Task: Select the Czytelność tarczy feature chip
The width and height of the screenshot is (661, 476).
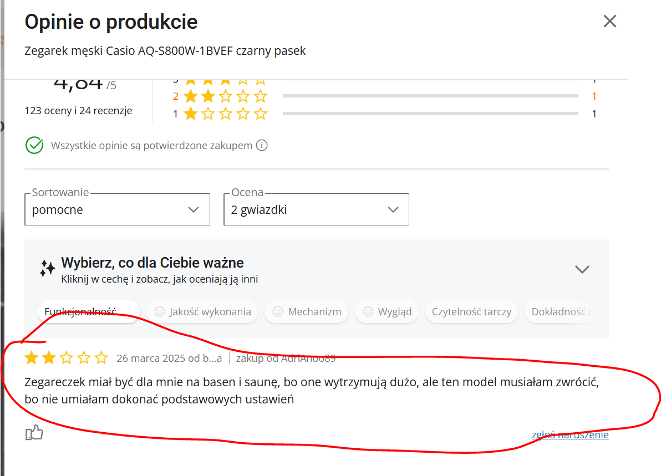Action: 471,311
